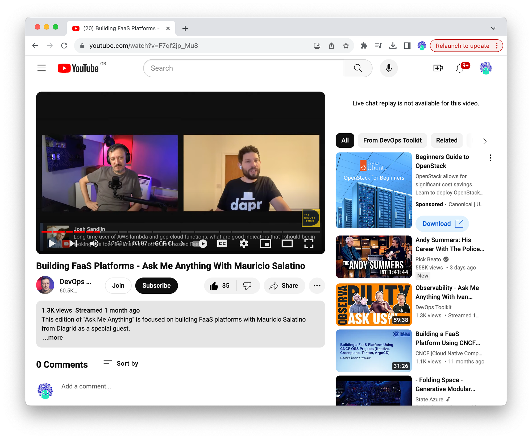This screenshot has width=532, height=439.
Task: Mute the video volume
Action: 94,243
